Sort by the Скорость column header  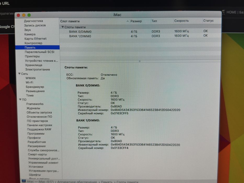[181, 21]
